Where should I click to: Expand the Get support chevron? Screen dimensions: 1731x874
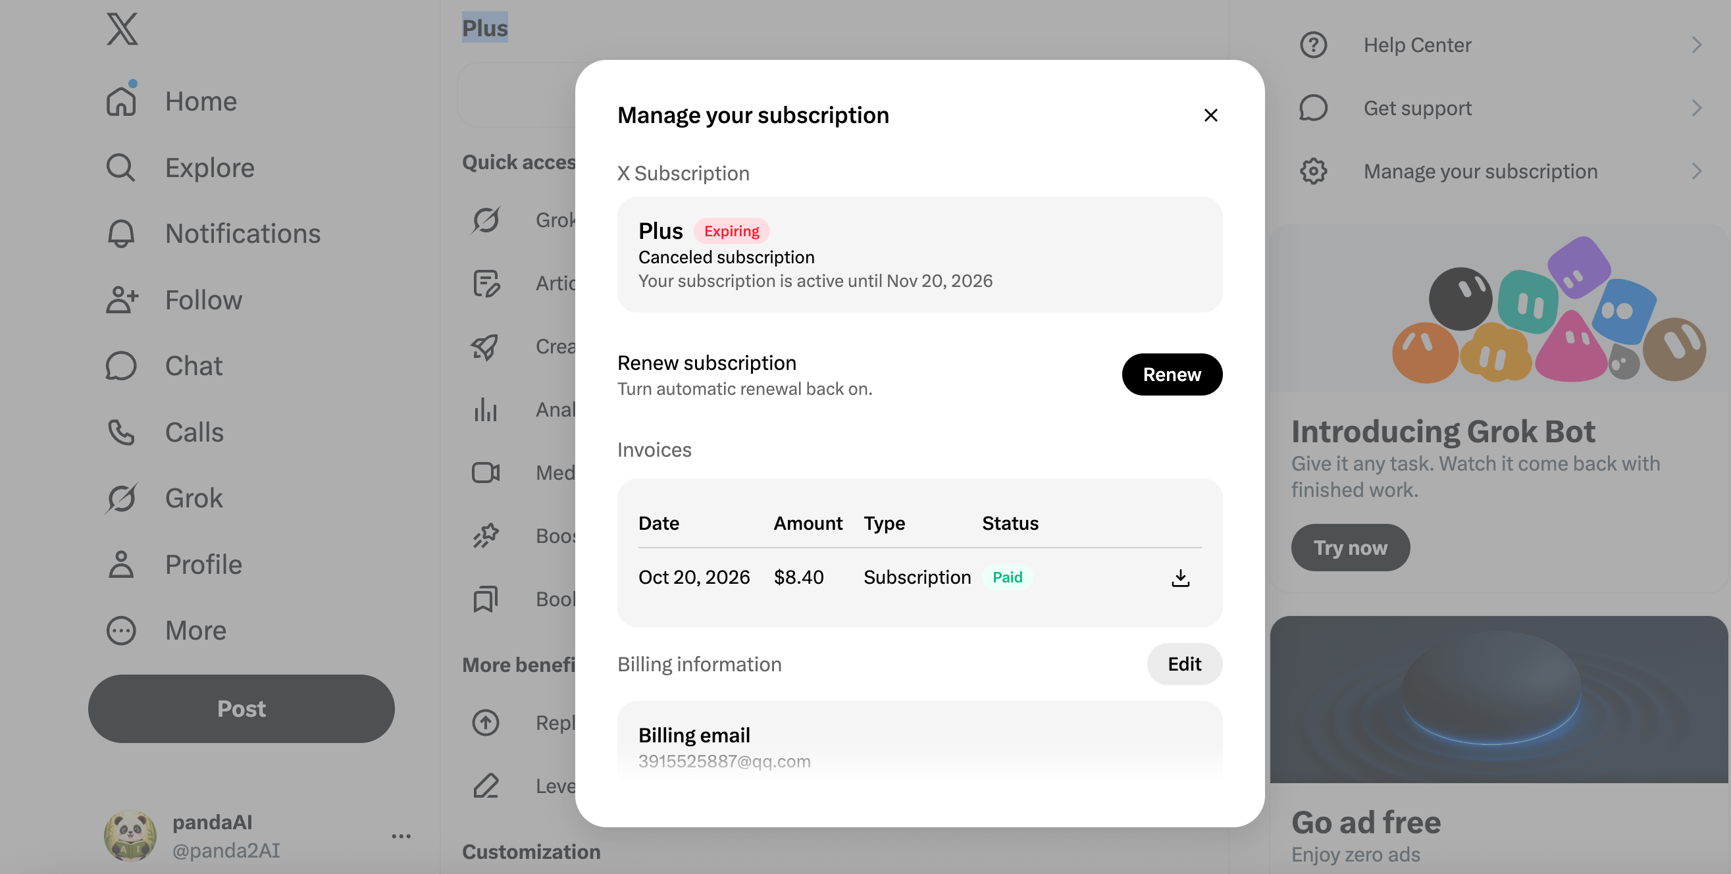pos(1696,108)
